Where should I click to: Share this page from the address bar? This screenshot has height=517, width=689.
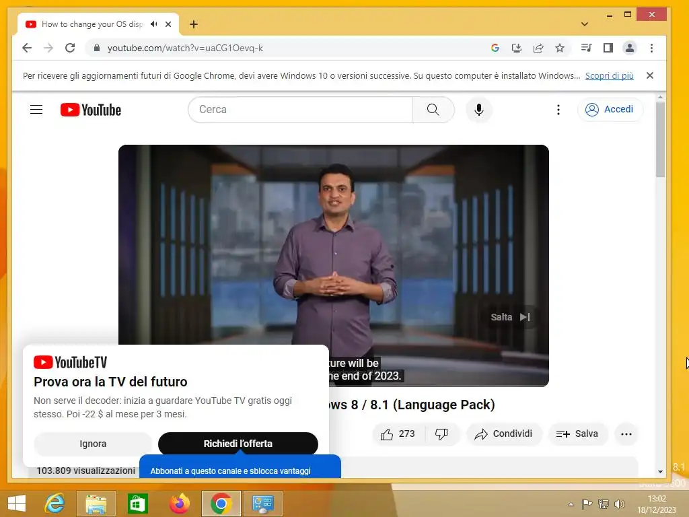pyautogui.click(x=538, y=48)
